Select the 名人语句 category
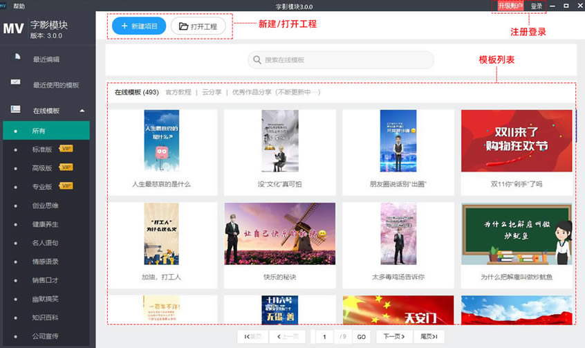Screen dimensions: 585x348 tap(45, 243)
